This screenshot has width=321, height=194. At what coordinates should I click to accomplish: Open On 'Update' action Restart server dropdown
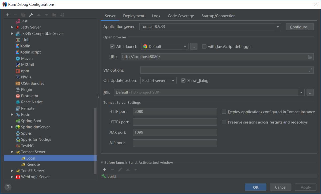click(158, 80)
